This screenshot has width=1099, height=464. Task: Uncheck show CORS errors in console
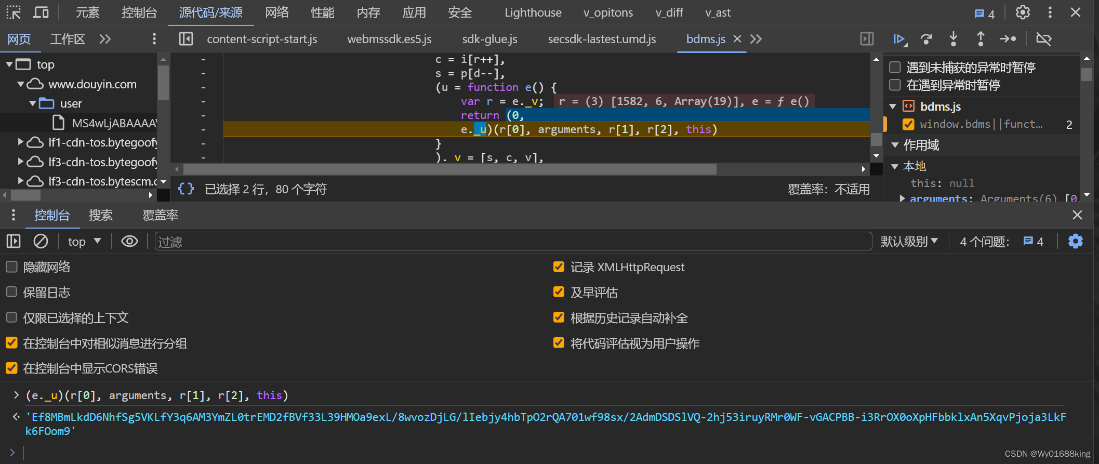click(x=11, y=368)
